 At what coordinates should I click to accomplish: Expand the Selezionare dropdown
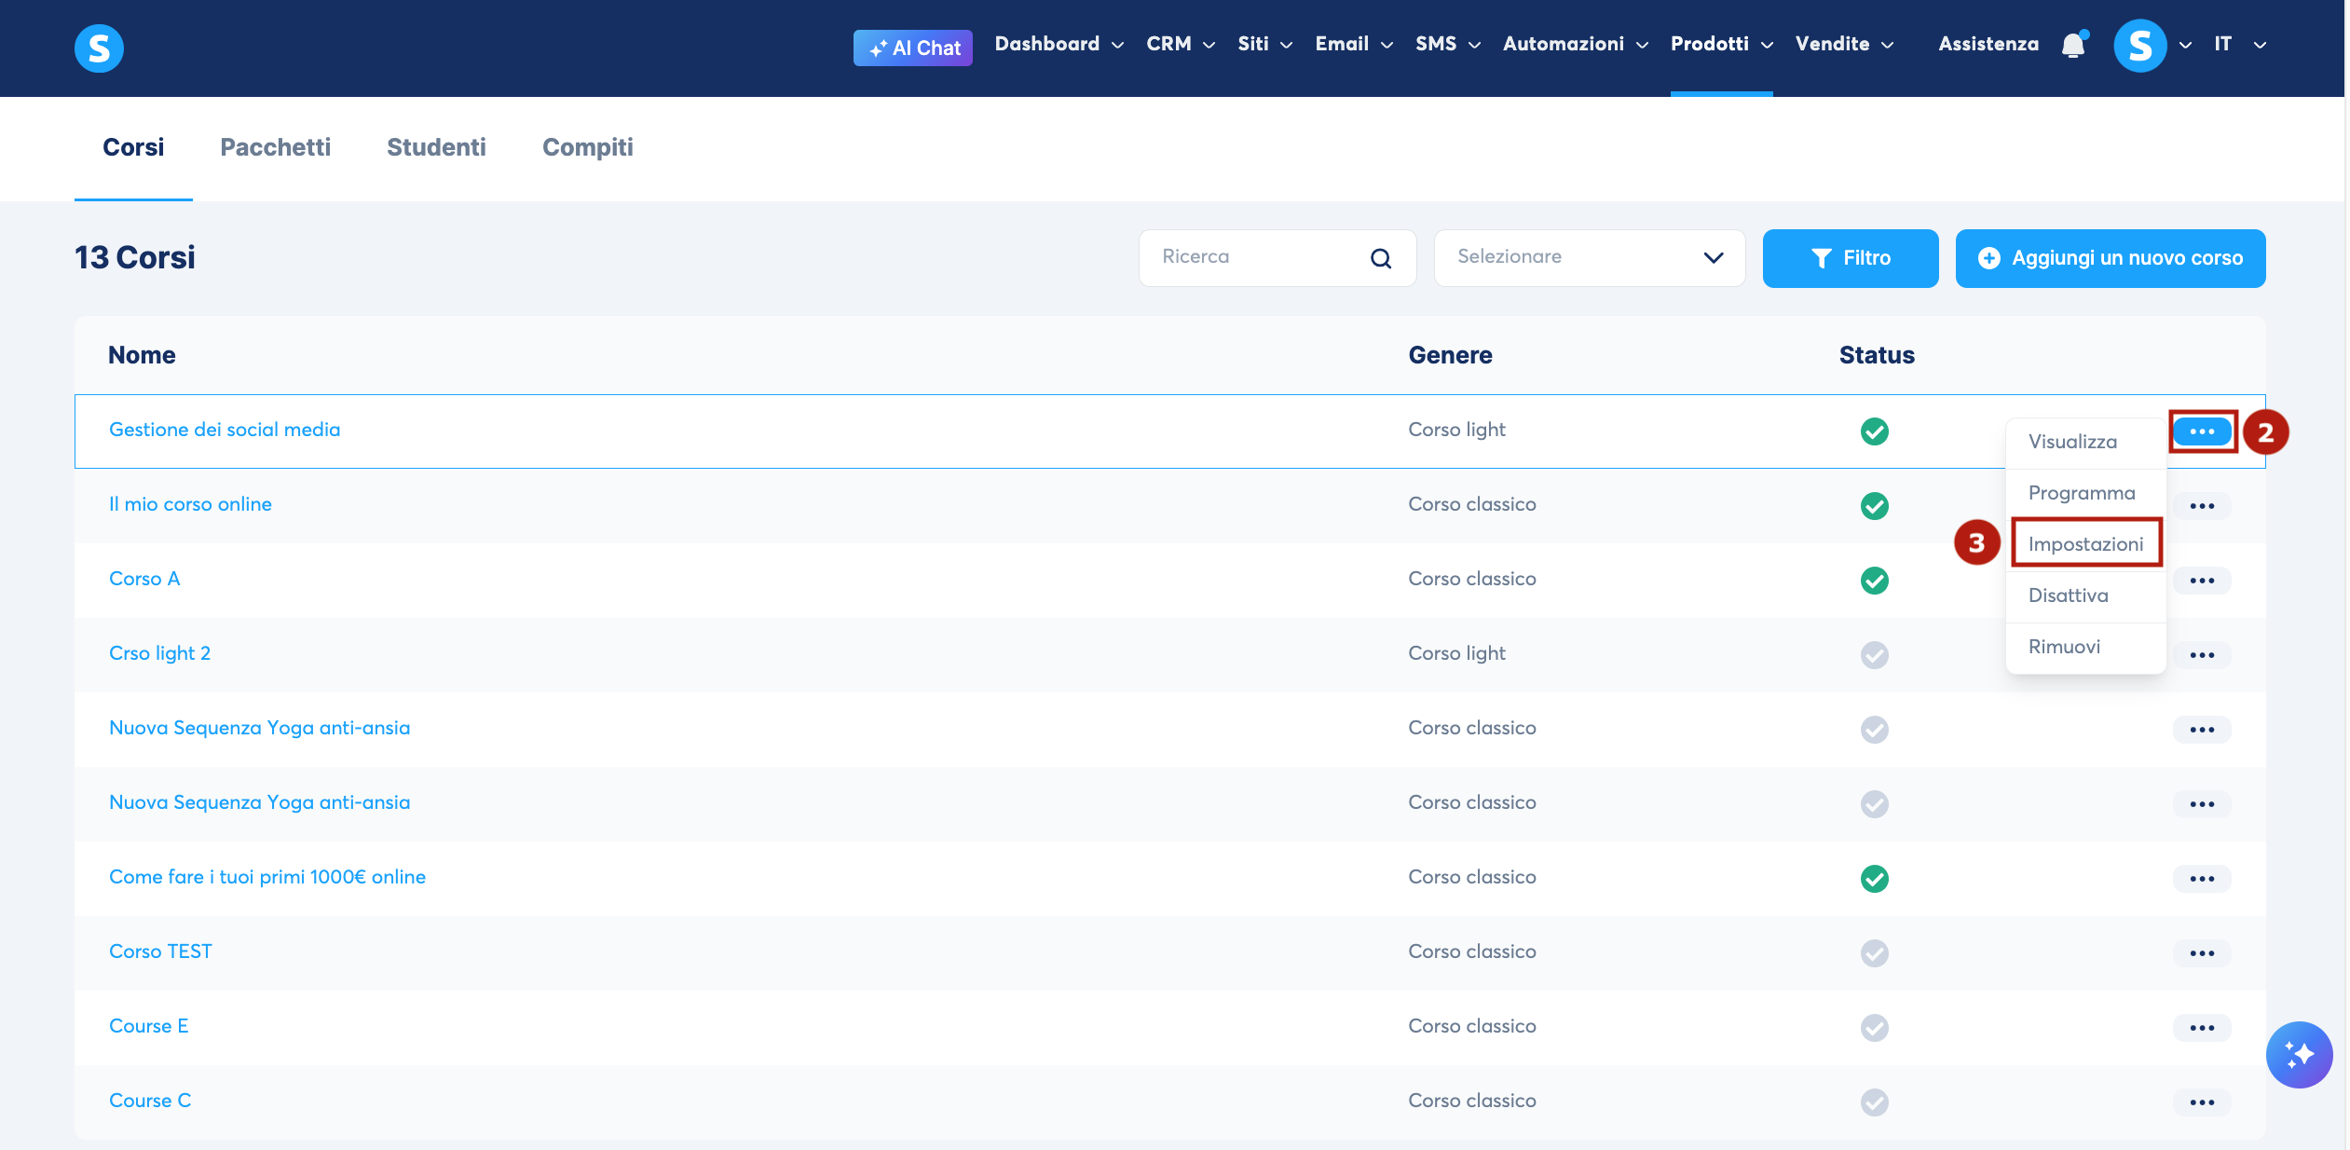tap(1589, 258)
